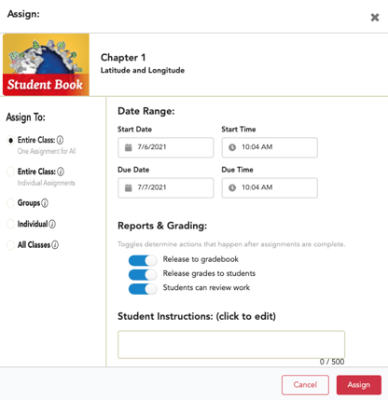The height and width of the screenshot is (400, 388).
Task: Select the Groups radio option
Action: (x=10, y=203)
